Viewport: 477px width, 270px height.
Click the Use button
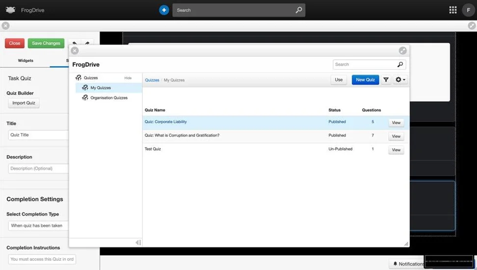click(339, 80)
